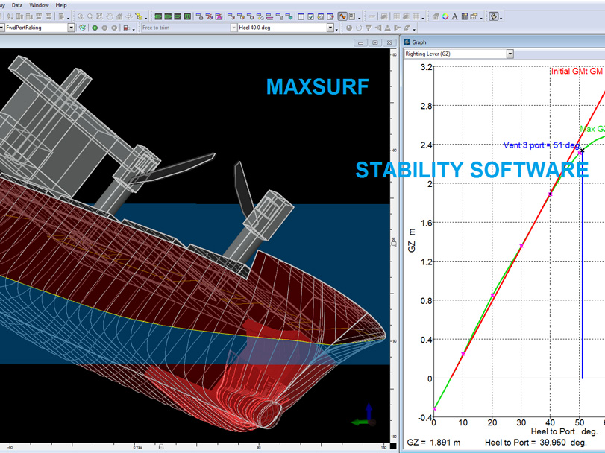Viewport: 605px width, 453px height.
Task: Click the Zoom Out magnifier icon
Action: point(90,16)
